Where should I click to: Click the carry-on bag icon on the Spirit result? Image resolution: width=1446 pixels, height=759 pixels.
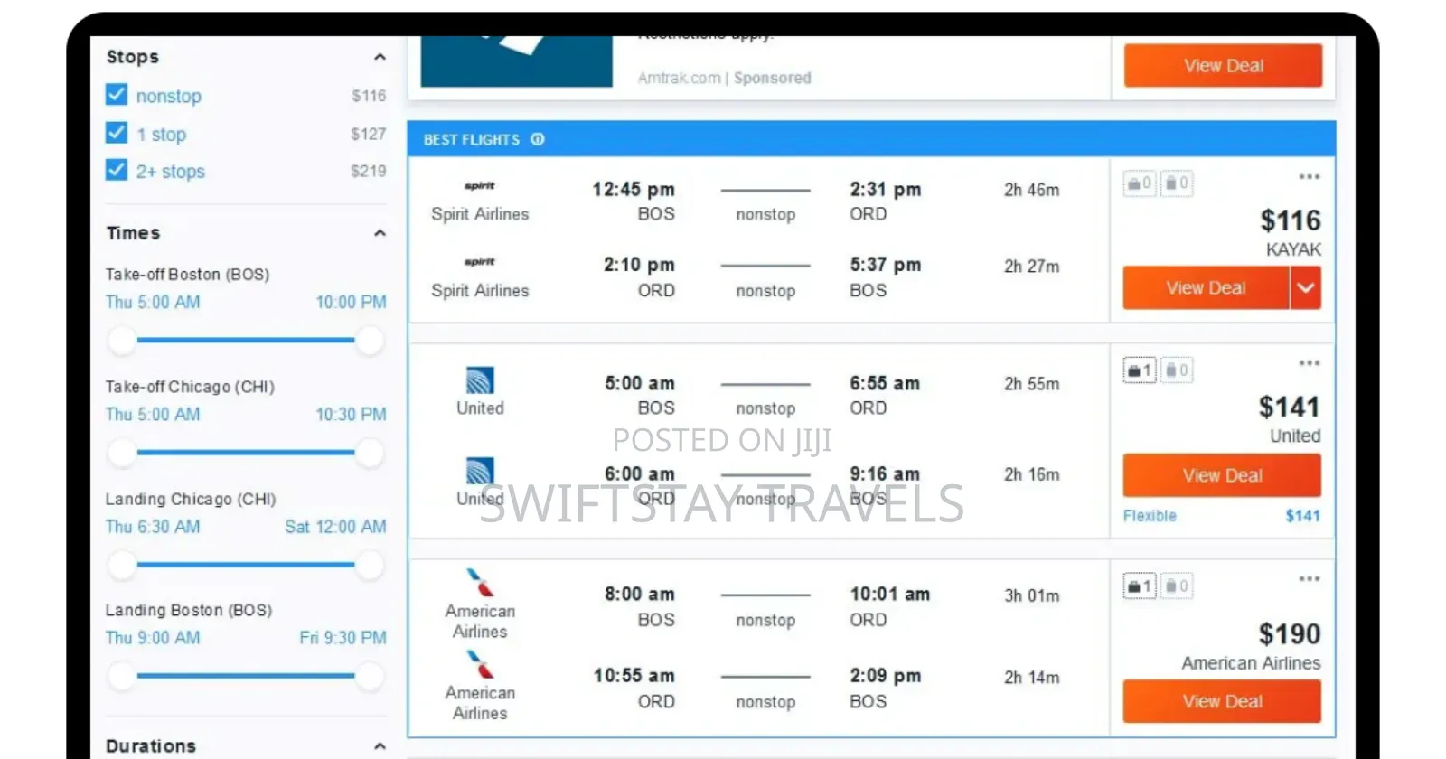(x=1140, y=183)
